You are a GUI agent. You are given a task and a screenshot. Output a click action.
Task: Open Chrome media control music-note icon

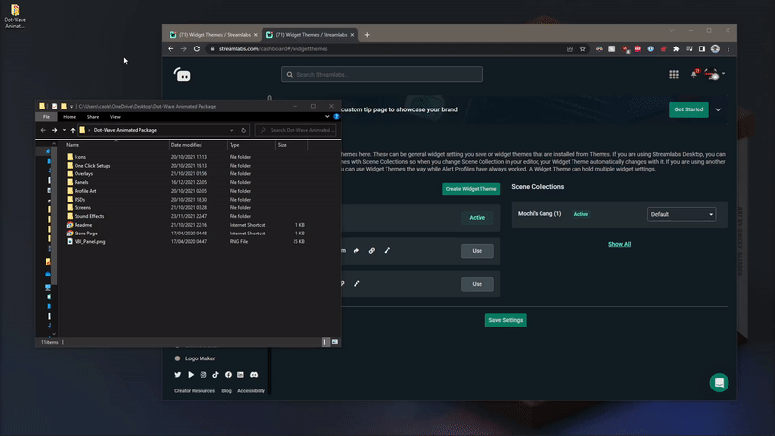click(689, 49)
